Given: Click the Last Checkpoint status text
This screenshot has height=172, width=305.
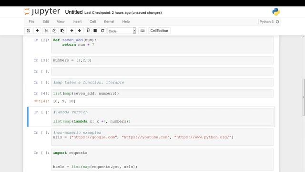Looking at the screenshot, I should coord(123,13).
